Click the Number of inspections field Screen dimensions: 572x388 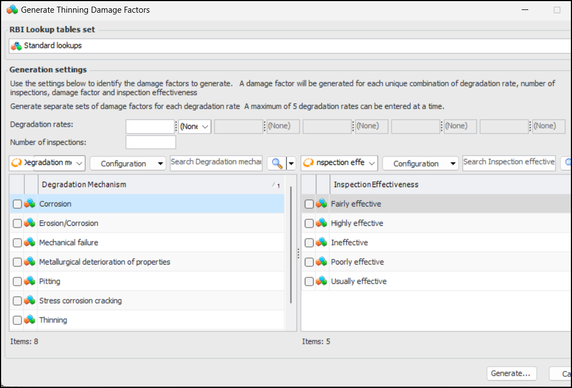(x=150, y=142)
